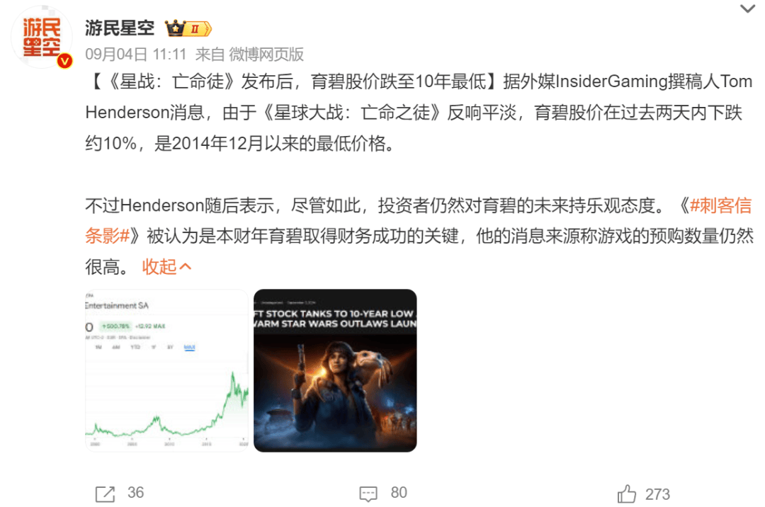Click the headline text 育碧股价跌至10年最低
The height and width of the screenshot is (507, 765).
pos(399,81)
